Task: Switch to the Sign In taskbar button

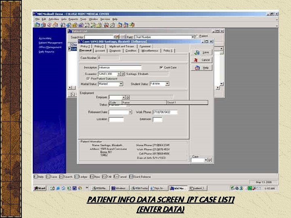Action: click(159, 189)
